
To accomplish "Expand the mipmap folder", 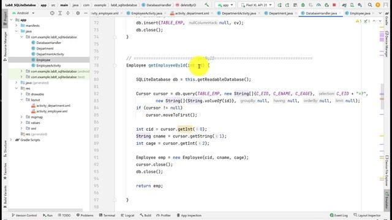I will 21,117.
